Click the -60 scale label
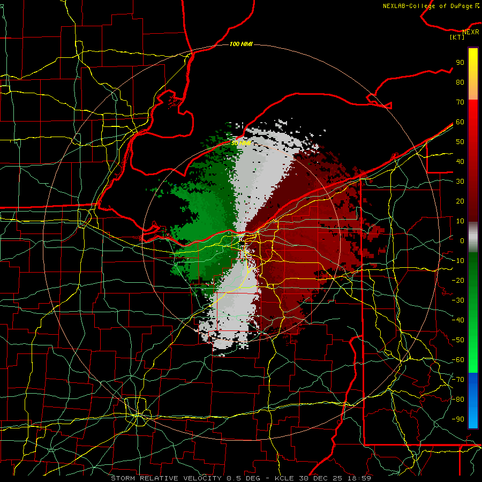Image resolution: width=482 pixels, height=482 pixels. click(x=458, y=360)
